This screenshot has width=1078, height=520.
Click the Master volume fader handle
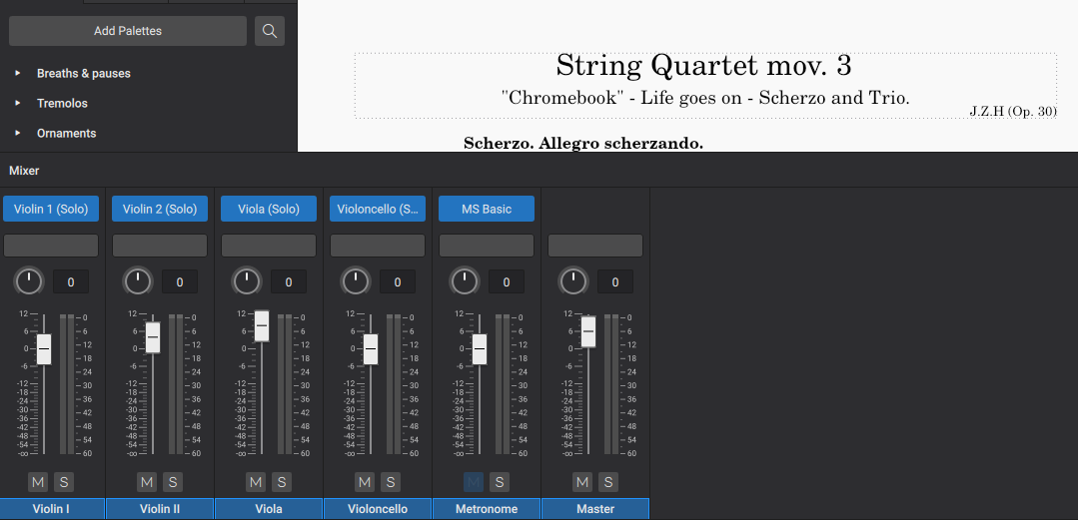pyautogui.click(x=588, y=331)
